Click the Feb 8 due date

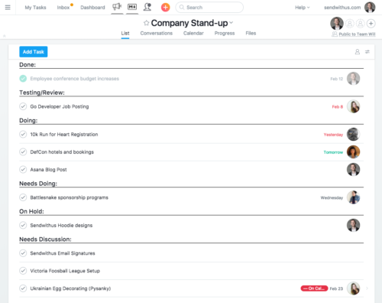338,106
